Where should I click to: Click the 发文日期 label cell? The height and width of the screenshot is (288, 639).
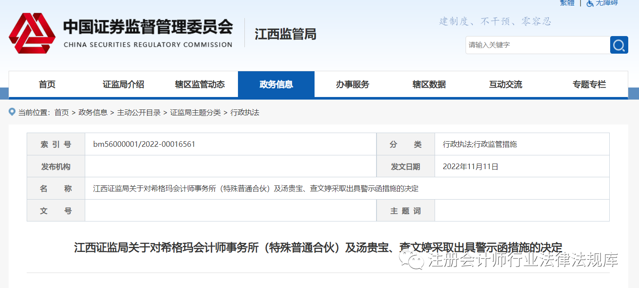pyautogui.click(x=406, y=167)
